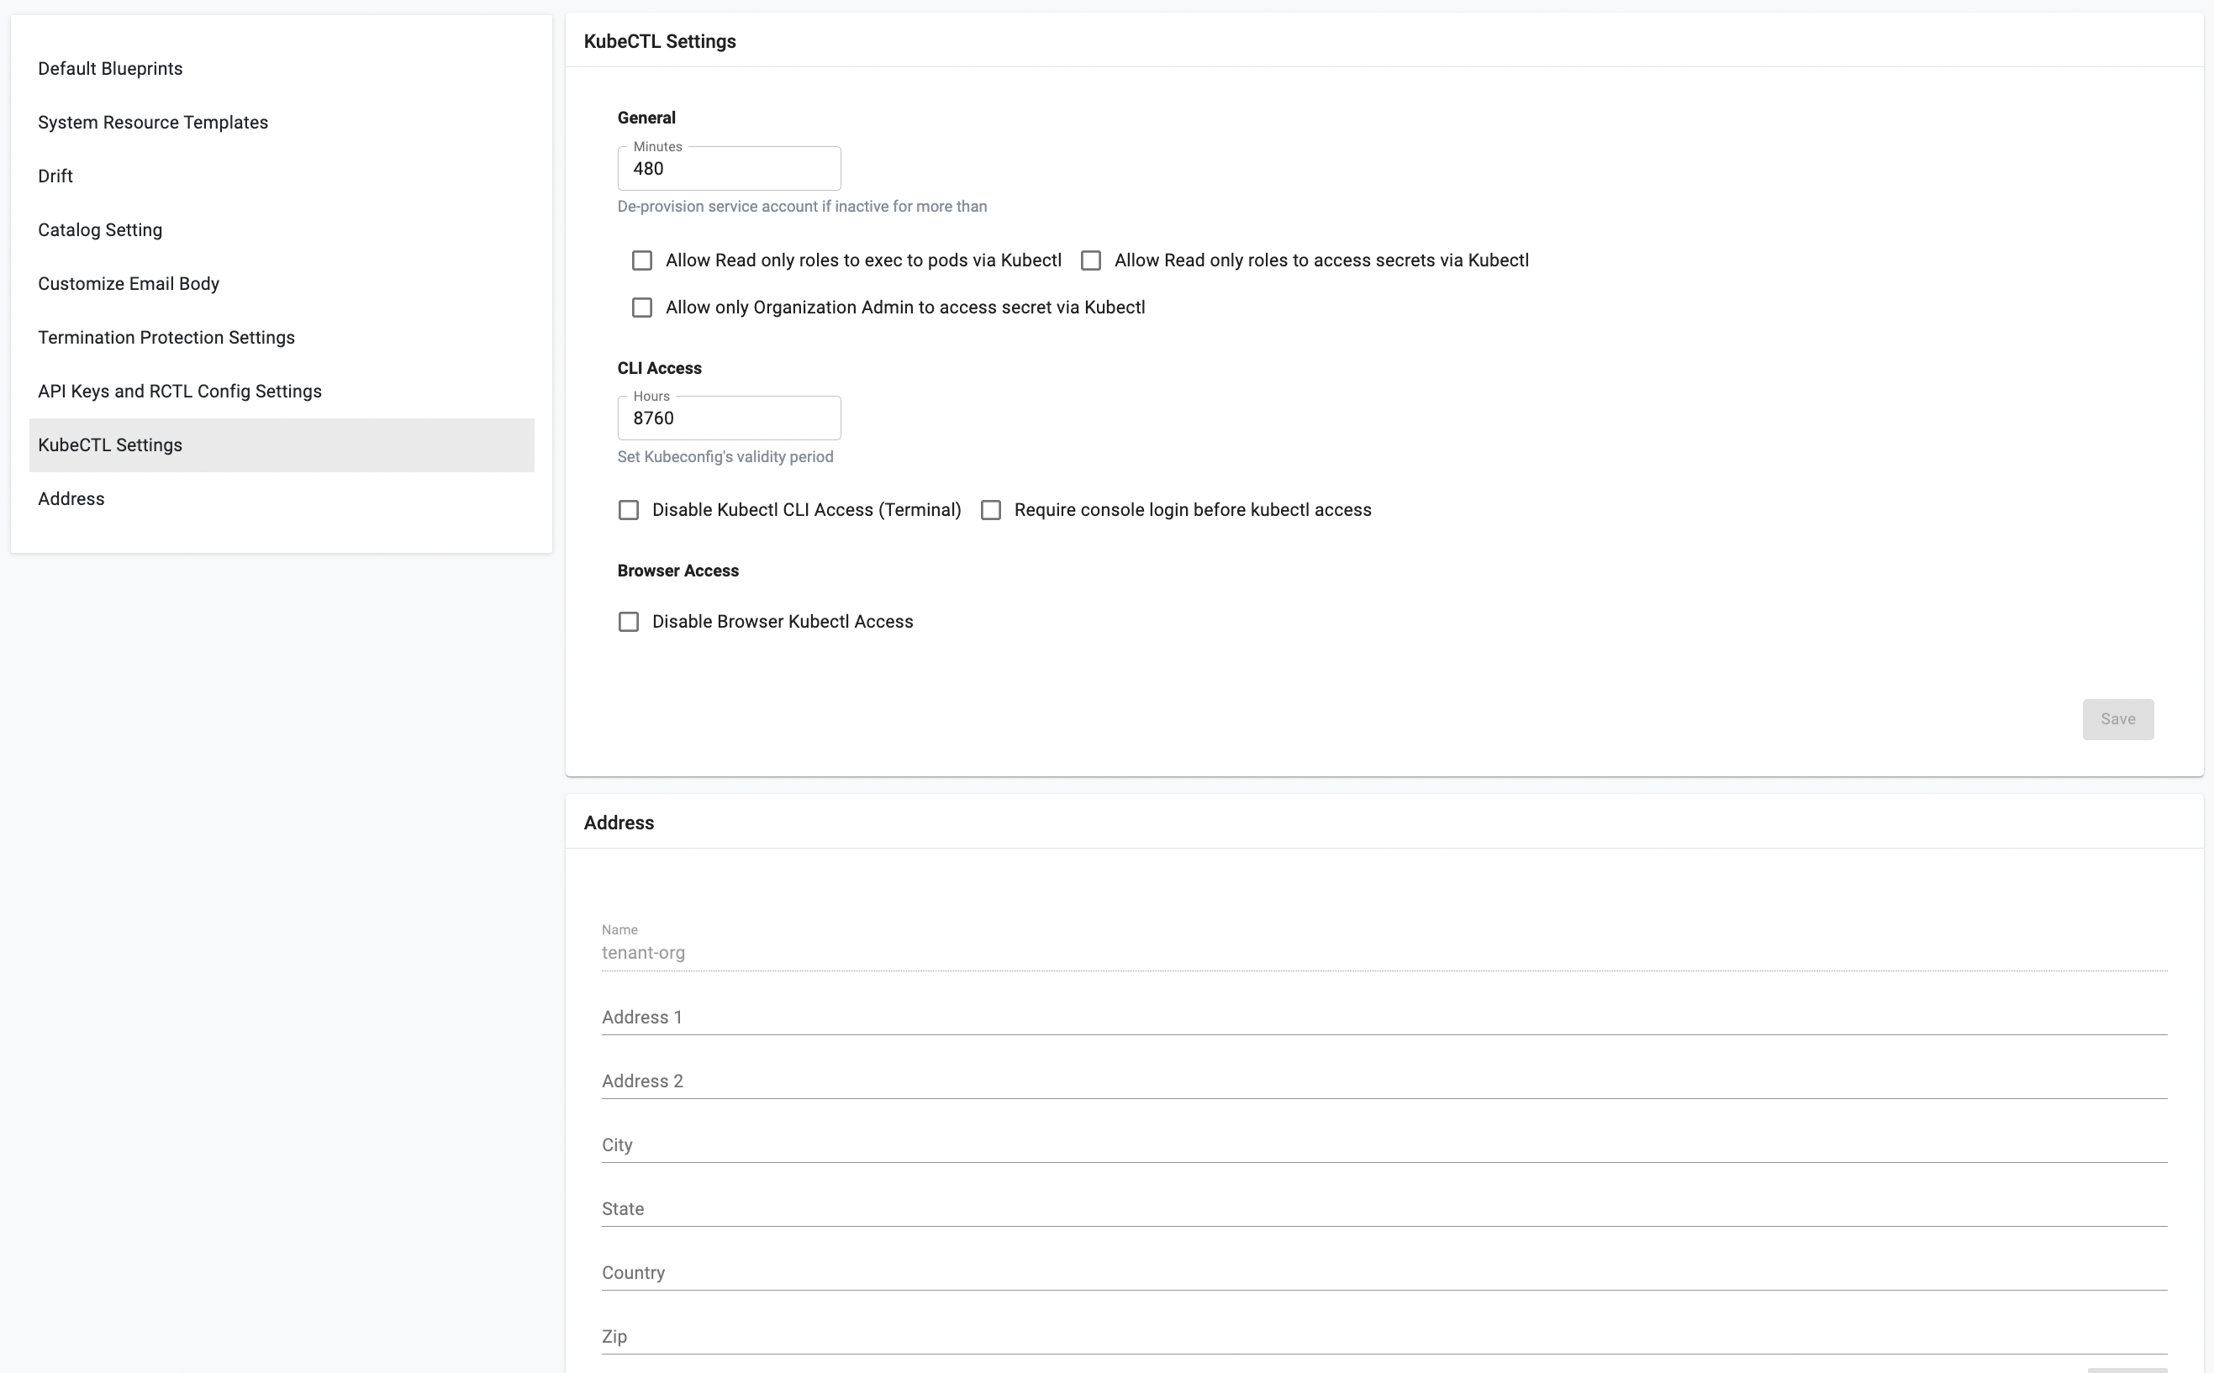Click the Country input field
Image resolution: width=2214 pixels, height=1373 pixels.
pos(1383,1272)
